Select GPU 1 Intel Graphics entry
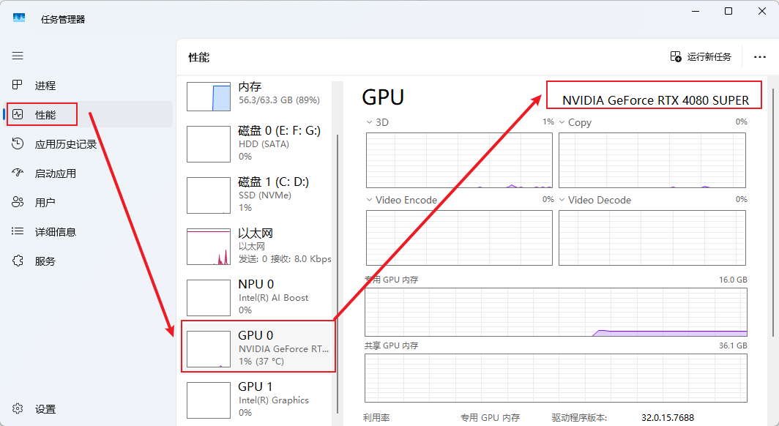The image size is (779, 426). pyautogui.click(x=258, y=400)
